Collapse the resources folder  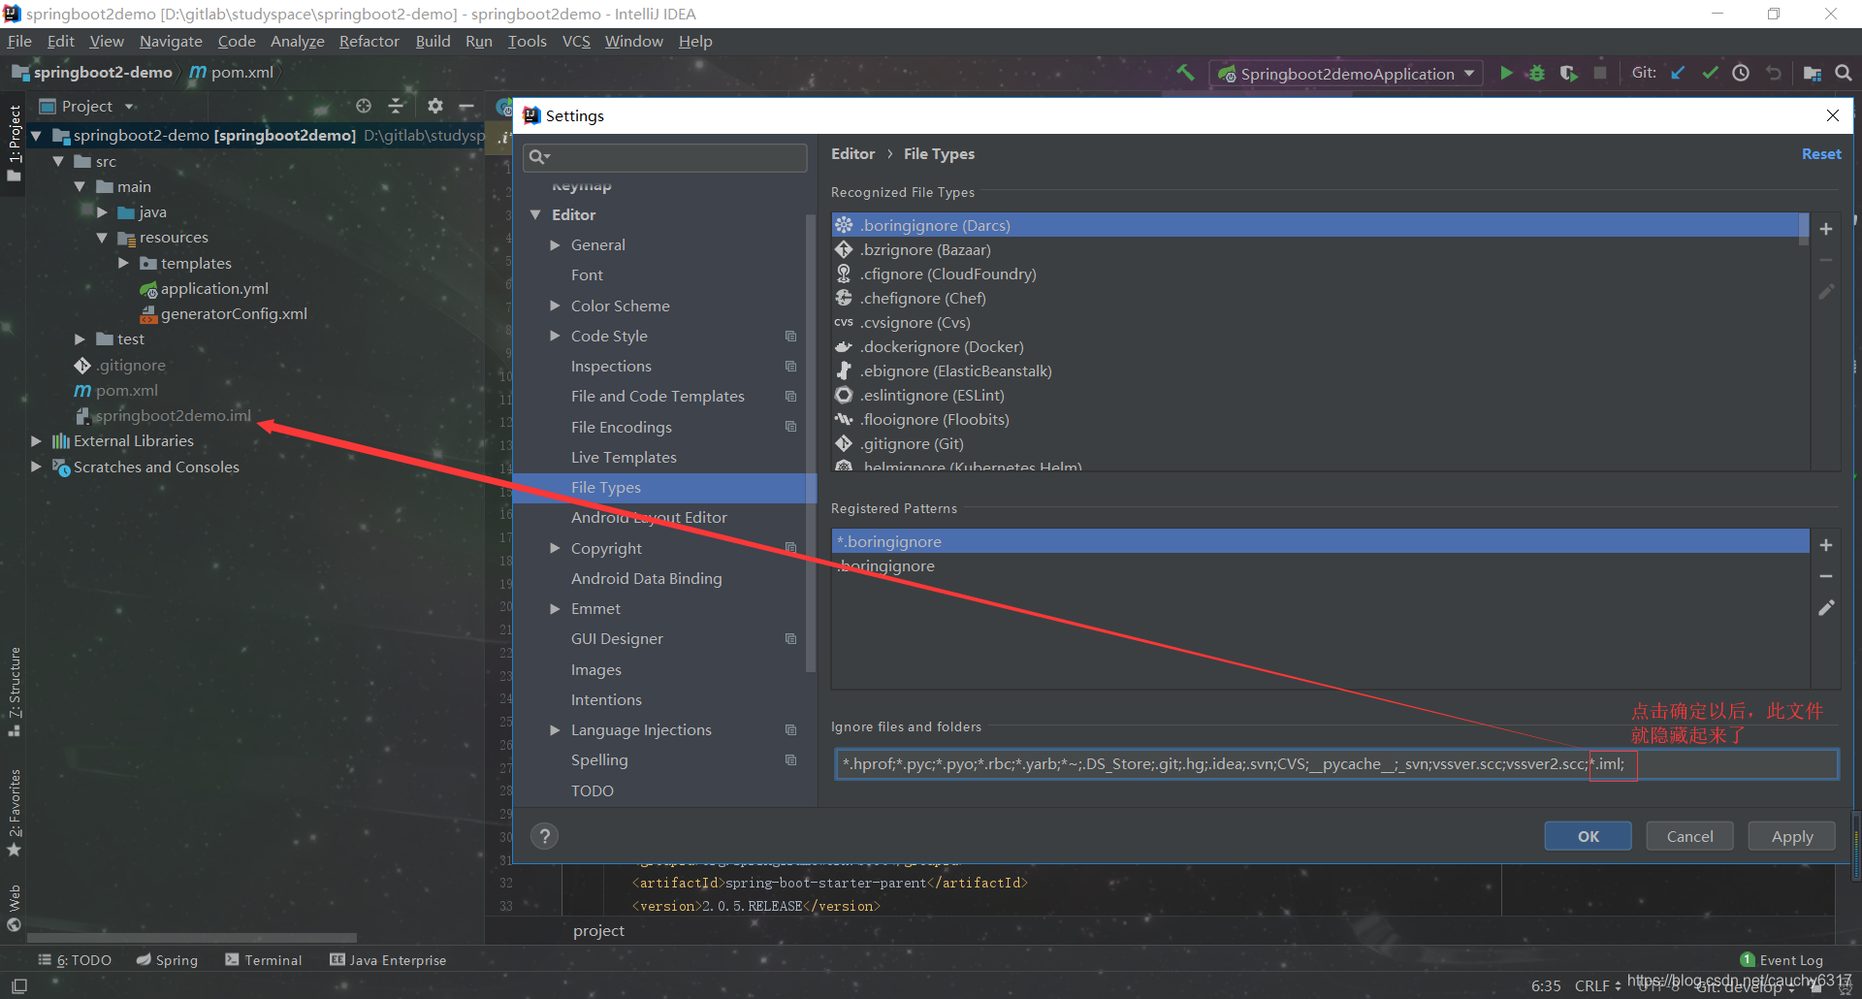click(102, 238)
